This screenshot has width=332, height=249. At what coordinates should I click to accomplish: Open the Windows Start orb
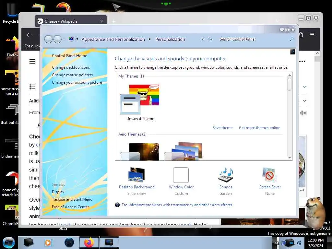pyautogui.click(x=8, y=243)
